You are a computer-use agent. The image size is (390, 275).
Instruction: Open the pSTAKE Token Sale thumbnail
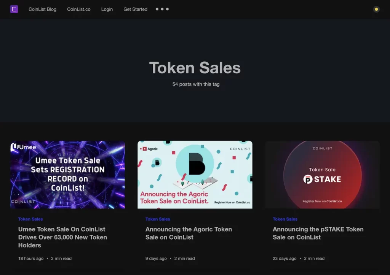pyautogui.click(x=322, y=175)
